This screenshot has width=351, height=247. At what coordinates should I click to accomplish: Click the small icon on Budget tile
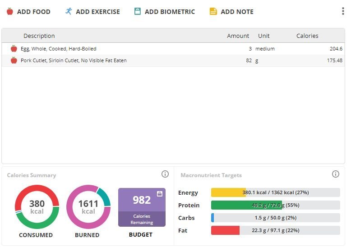[x=159, y=194]
